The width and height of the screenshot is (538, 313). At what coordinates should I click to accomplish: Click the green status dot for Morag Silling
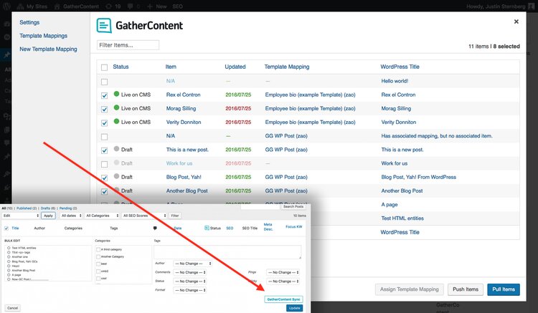(x=116, y=107)
